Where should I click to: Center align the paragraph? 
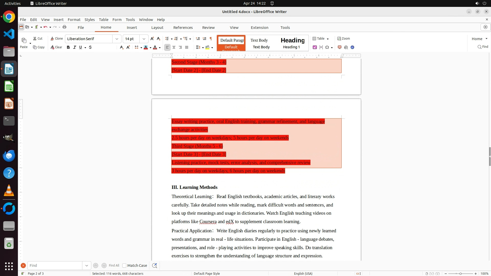[x=174, y=47]
